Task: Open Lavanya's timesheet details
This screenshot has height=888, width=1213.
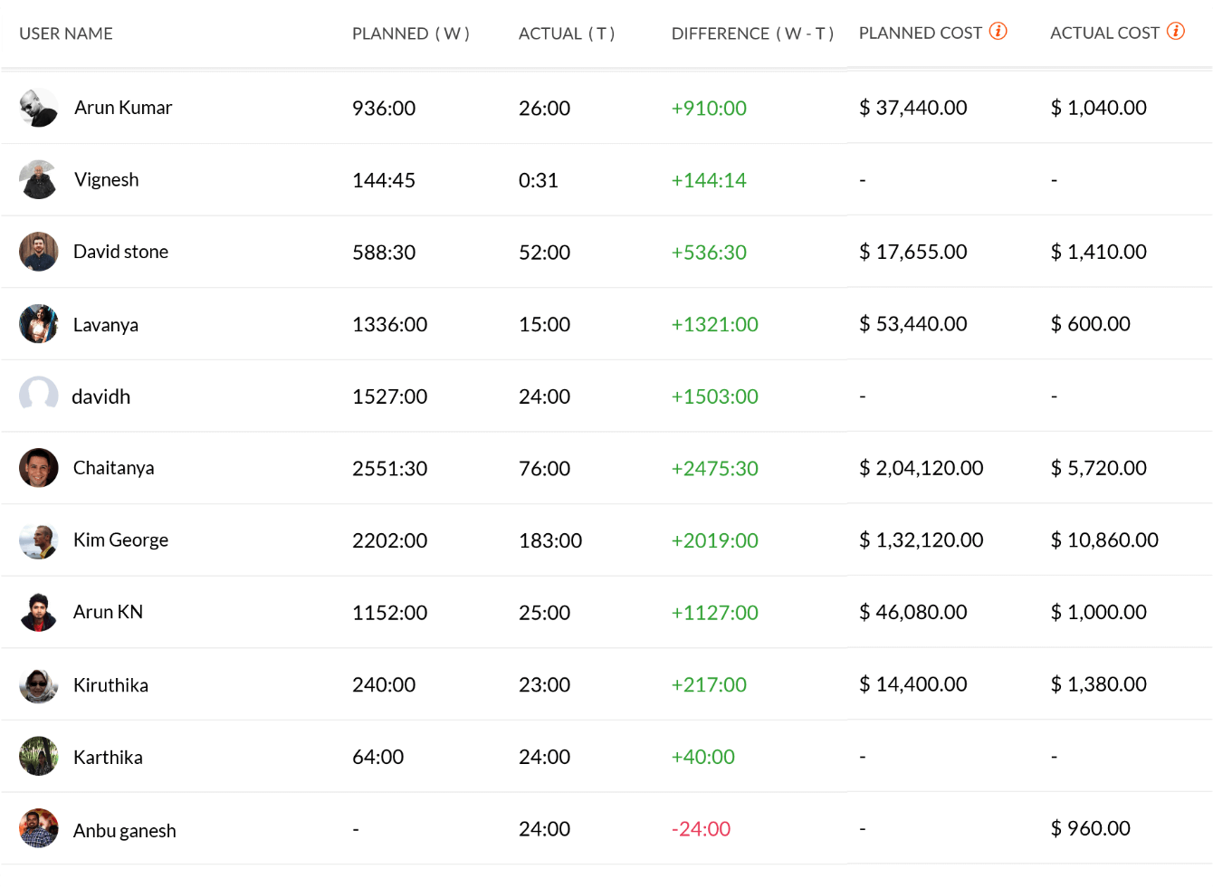Action: coord(105,323)
